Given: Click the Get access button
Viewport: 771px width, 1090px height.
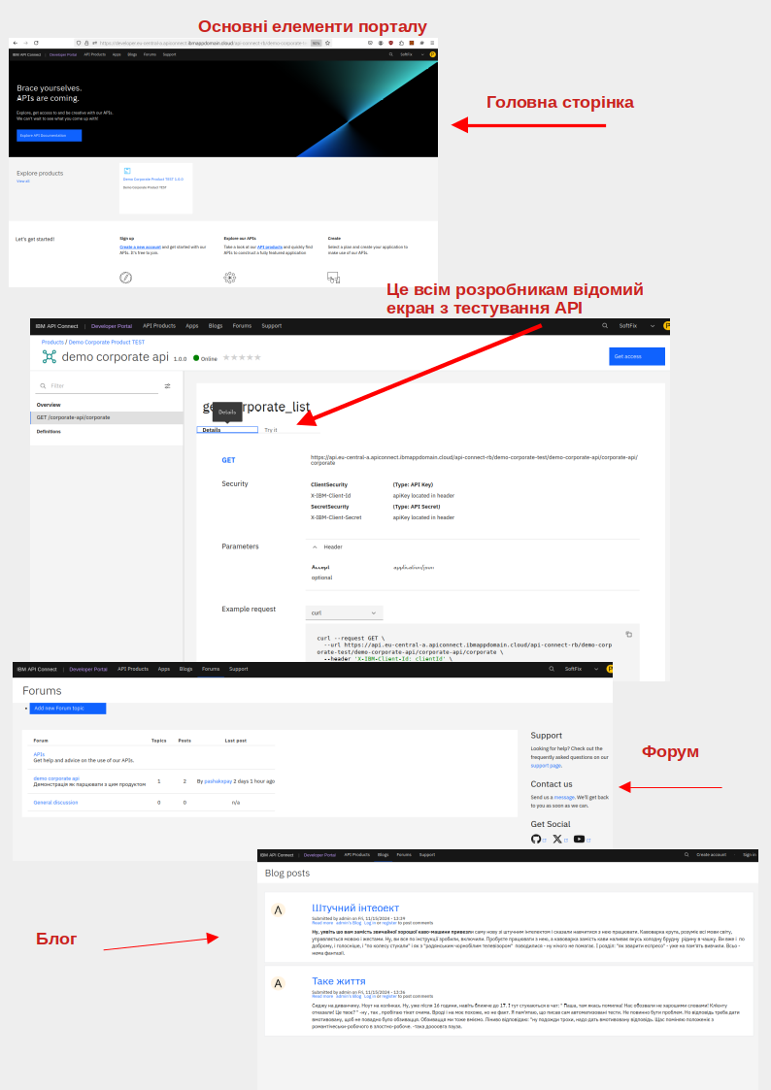Looking at the screenshot, I should [x=637, y=356].
